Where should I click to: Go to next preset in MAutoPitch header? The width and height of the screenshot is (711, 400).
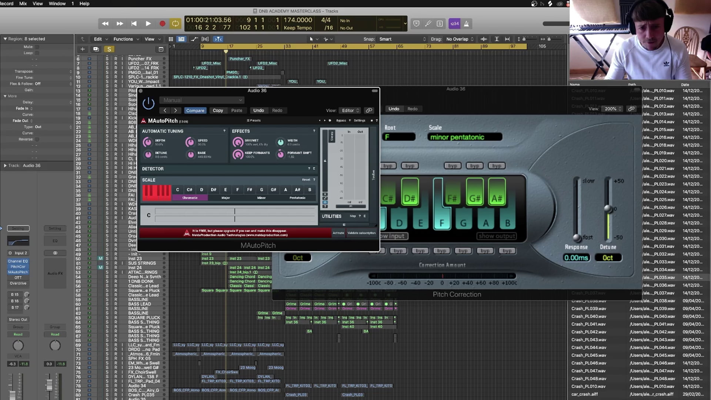(176, 110)
